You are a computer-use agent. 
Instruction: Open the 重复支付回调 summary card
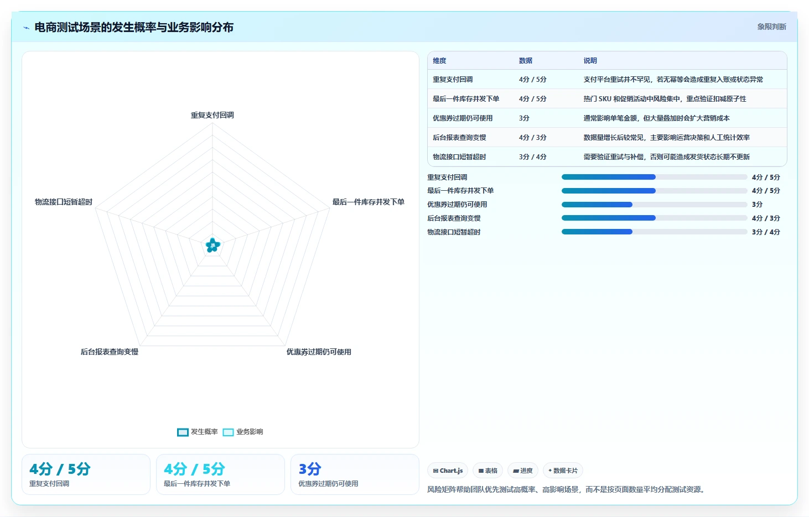pos(86,474)
